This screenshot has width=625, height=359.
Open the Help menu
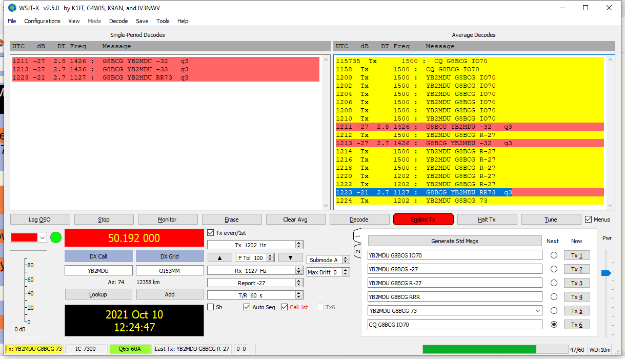[183, 21]
